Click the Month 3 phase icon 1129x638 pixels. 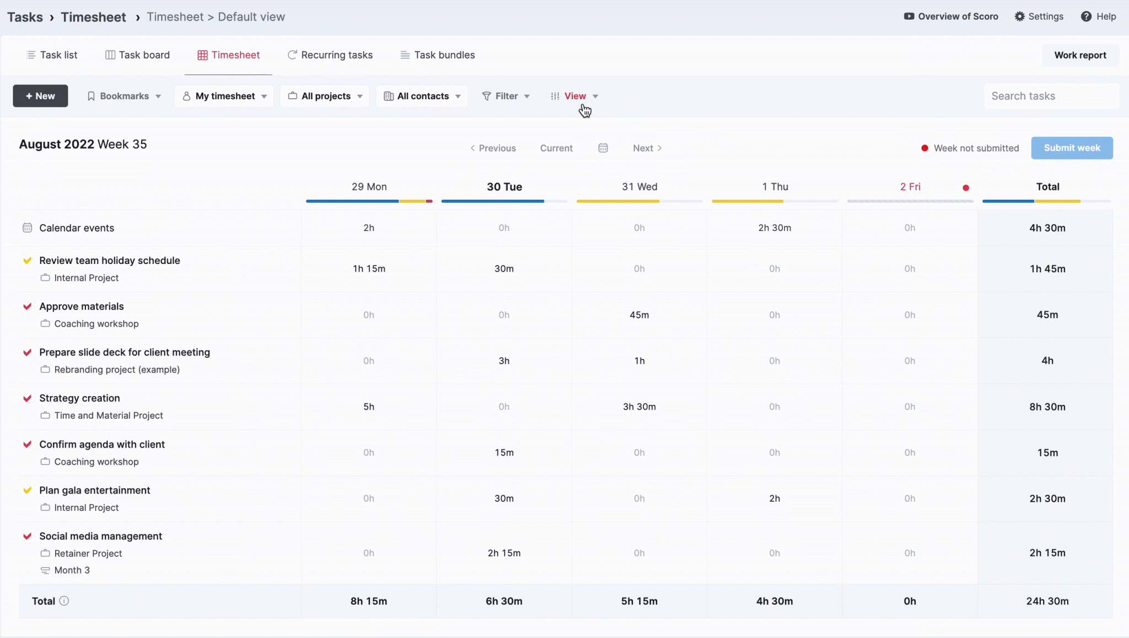[x=45, y=570]
